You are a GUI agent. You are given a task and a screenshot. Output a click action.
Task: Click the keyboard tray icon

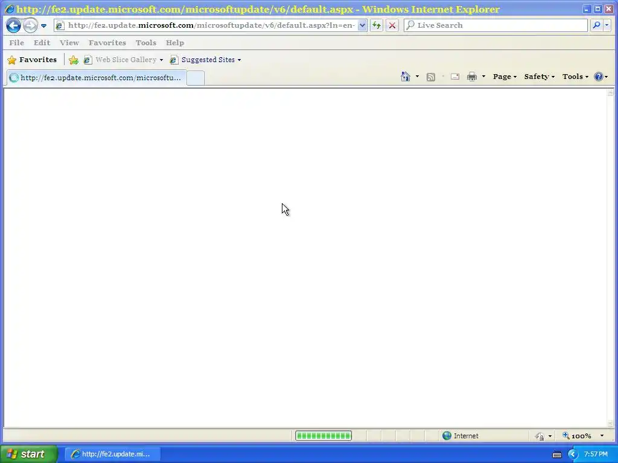[x=557, y=455]
